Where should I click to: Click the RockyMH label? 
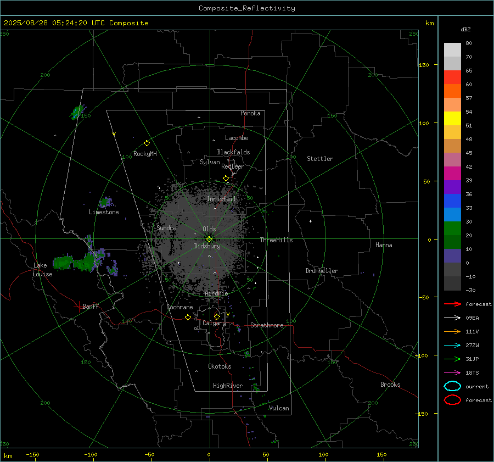[145, 154]
